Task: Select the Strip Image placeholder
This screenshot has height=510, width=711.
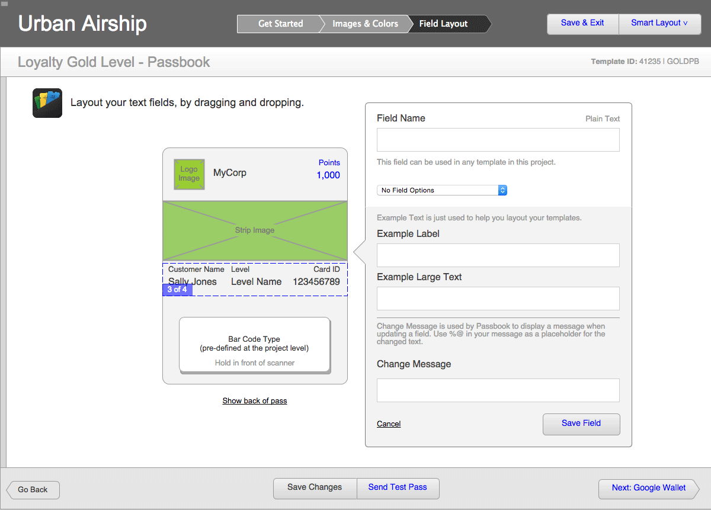Action: pos(255,230)
